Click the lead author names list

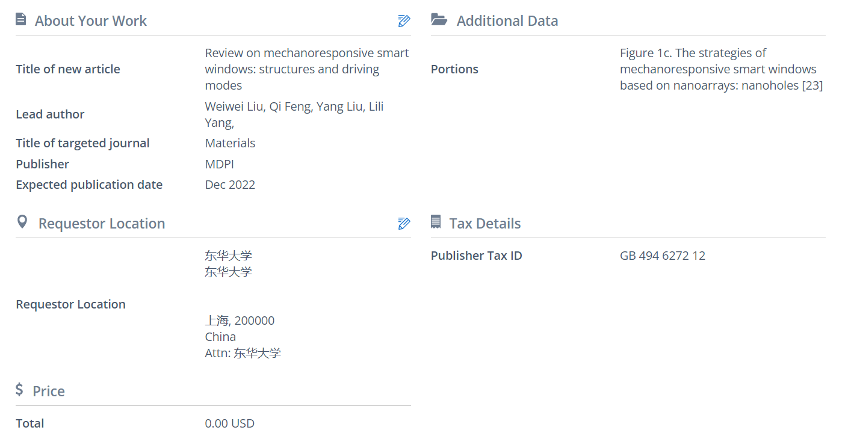click(294, 114)
